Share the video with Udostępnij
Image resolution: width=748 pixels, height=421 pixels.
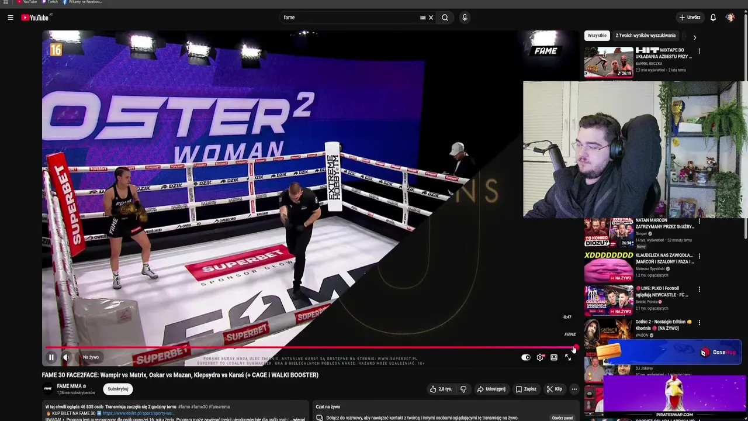(x=491, y=389)
